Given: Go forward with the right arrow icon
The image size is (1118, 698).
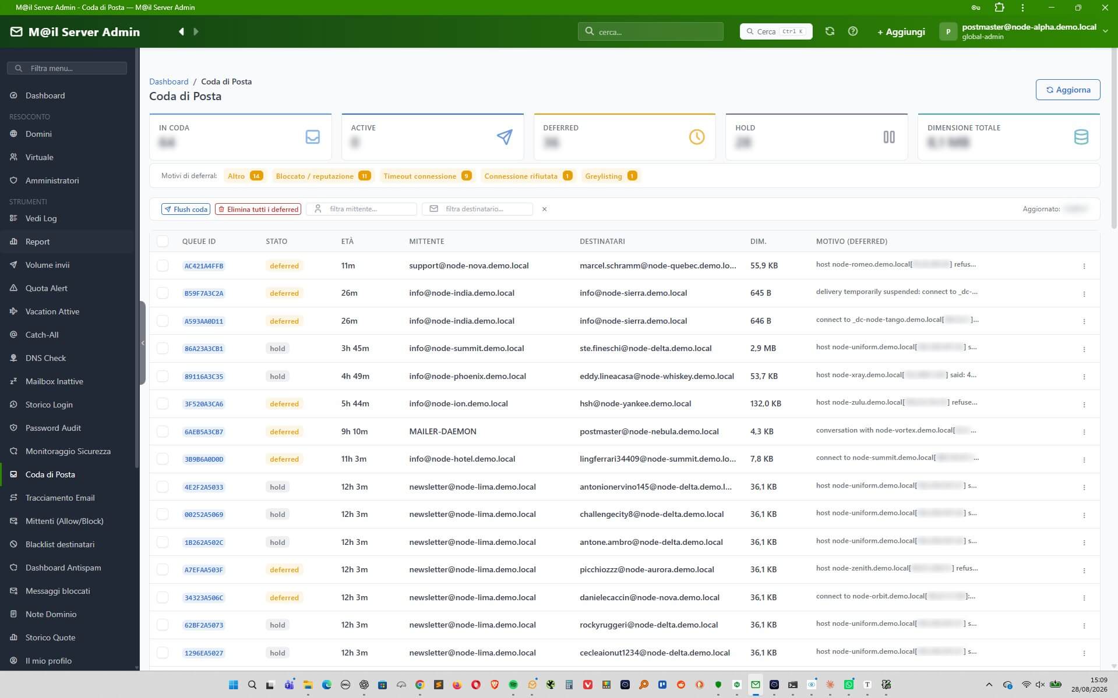Looking at the screenshot, I should (196, 31).
